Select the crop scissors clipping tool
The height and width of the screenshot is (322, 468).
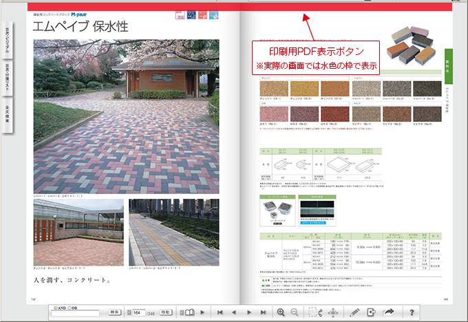315,312
